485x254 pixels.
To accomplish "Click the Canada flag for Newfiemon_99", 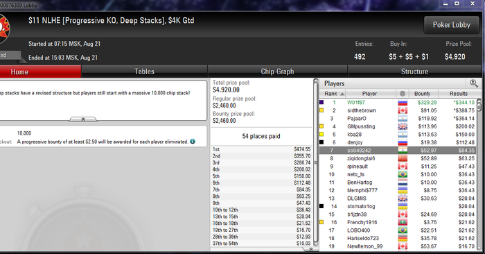I will click(403, 246).
